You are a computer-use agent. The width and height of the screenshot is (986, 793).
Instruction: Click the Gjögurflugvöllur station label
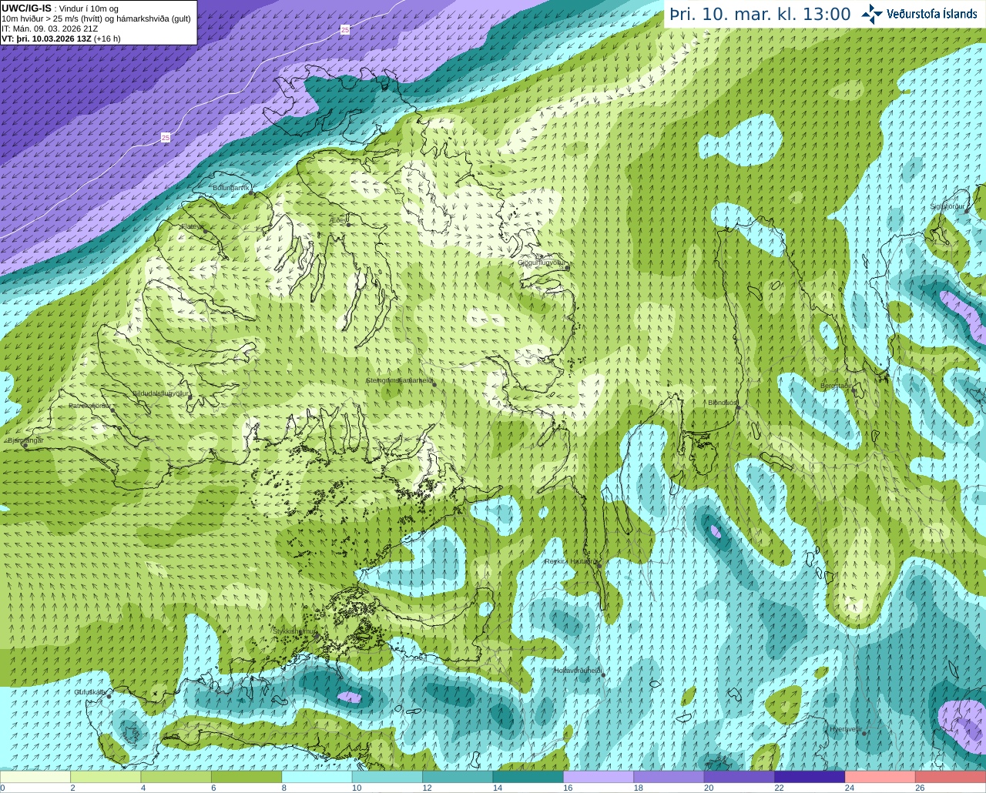coord(542,263)
